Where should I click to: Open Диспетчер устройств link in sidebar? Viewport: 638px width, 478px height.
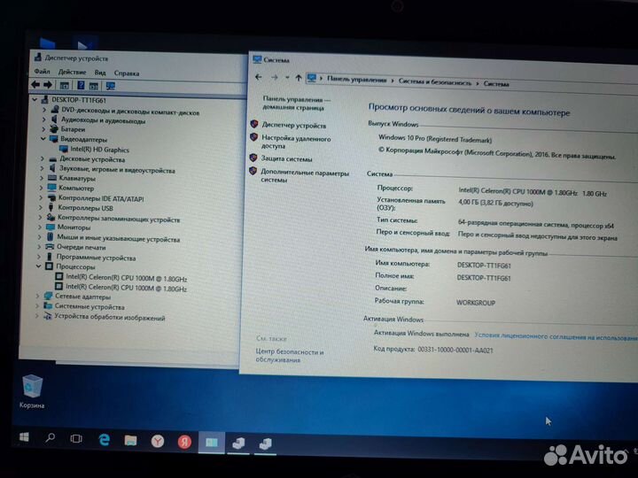294,125
